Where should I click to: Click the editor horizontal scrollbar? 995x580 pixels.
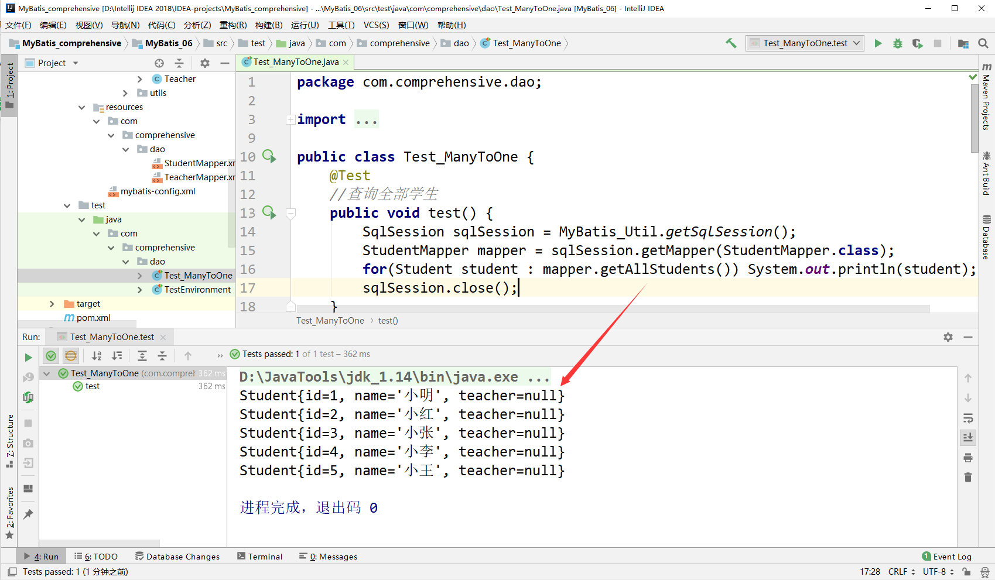click(613, 308)
